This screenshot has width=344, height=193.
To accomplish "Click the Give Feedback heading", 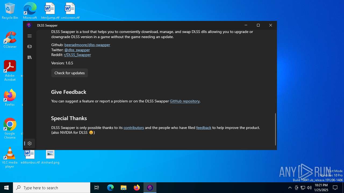I will pyautogui.click(x=69, y=92).
